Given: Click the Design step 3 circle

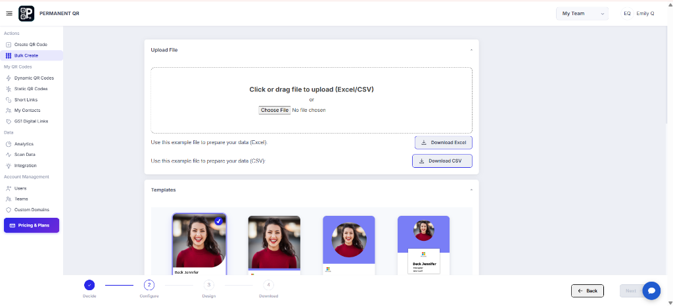Looking at the screenshot, I should tap(208, 284).
